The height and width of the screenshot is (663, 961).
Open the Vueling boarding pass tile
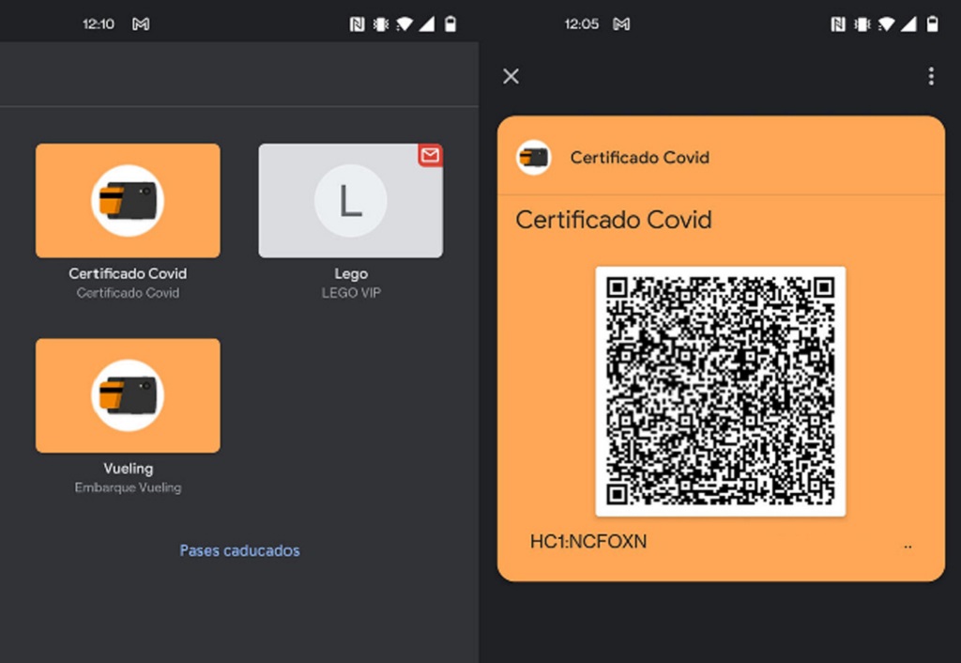tap(128, 395)
